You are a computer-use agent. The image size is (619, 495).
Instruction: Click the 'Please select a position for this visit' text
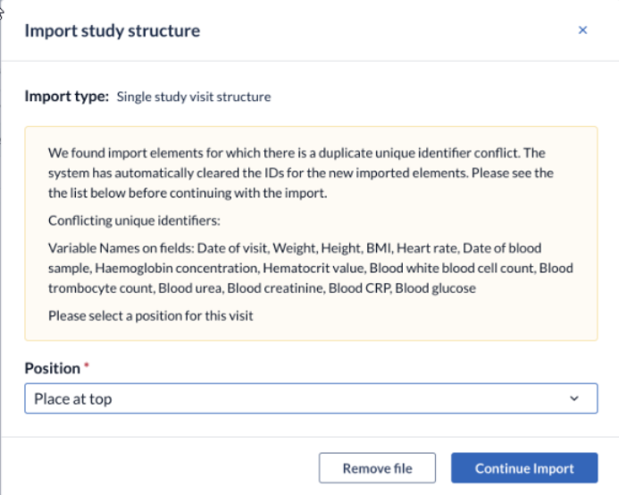tap(150, 316)
